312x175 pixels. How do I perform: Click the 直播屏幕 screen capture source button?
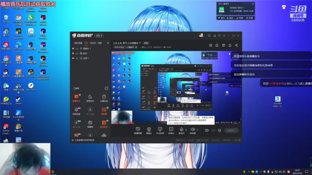138,131
